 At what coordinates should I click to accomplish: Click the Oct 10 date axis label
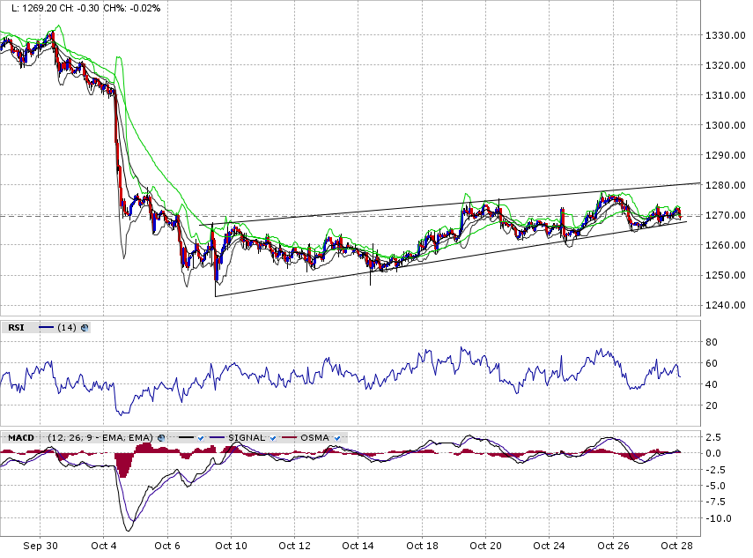pos(231,546)
